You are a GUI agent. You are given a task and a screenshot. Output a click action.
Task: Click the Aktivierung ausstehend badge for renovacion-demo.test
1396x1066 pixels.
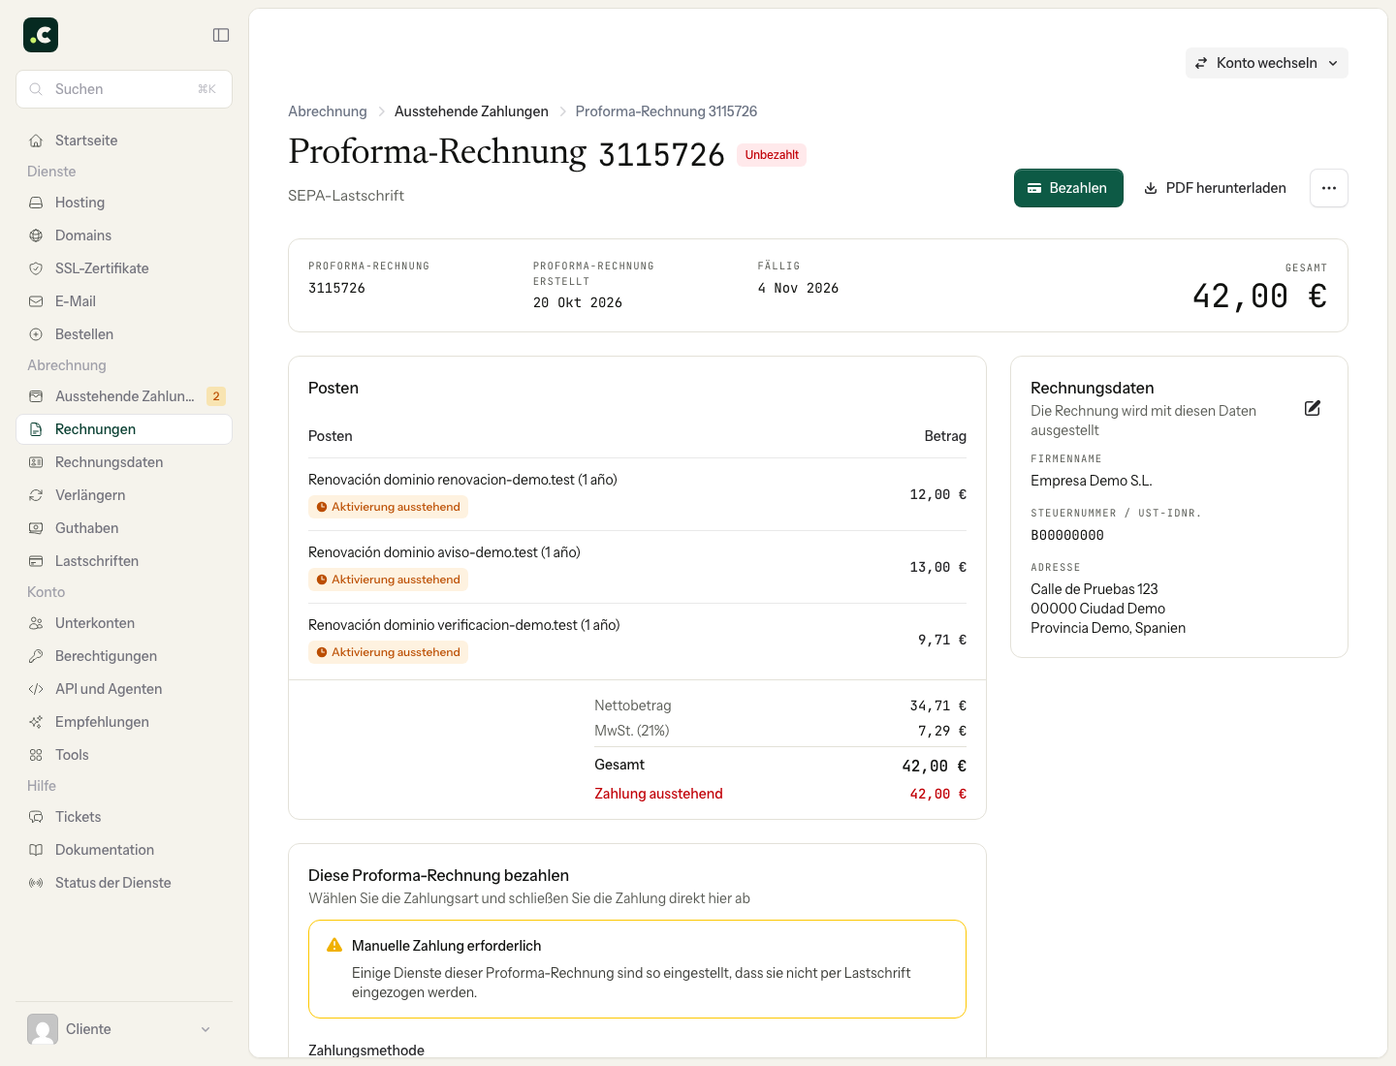click(x=388, y=507)
